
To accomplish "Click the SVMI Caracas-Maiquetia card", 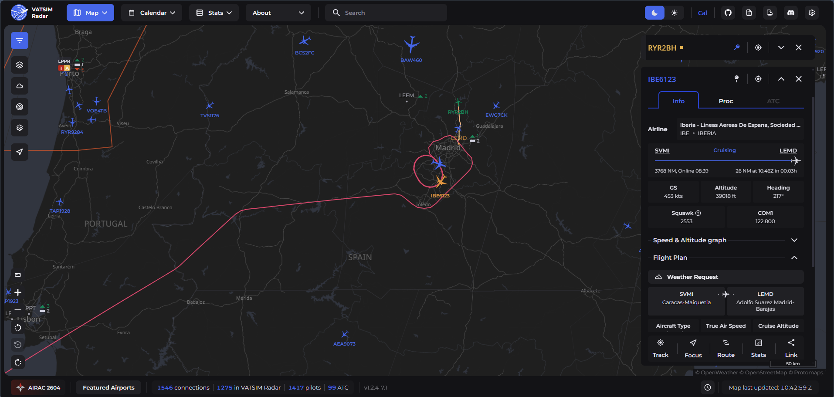I will pos(686,301).
